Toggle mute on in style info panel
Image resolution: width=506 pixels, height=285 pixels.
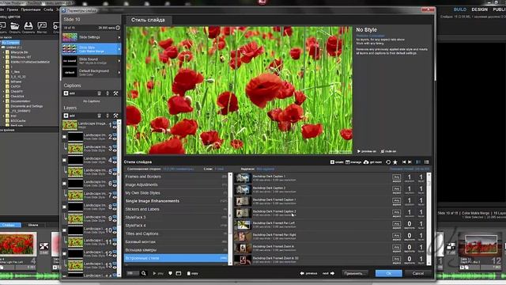(388, 151)
